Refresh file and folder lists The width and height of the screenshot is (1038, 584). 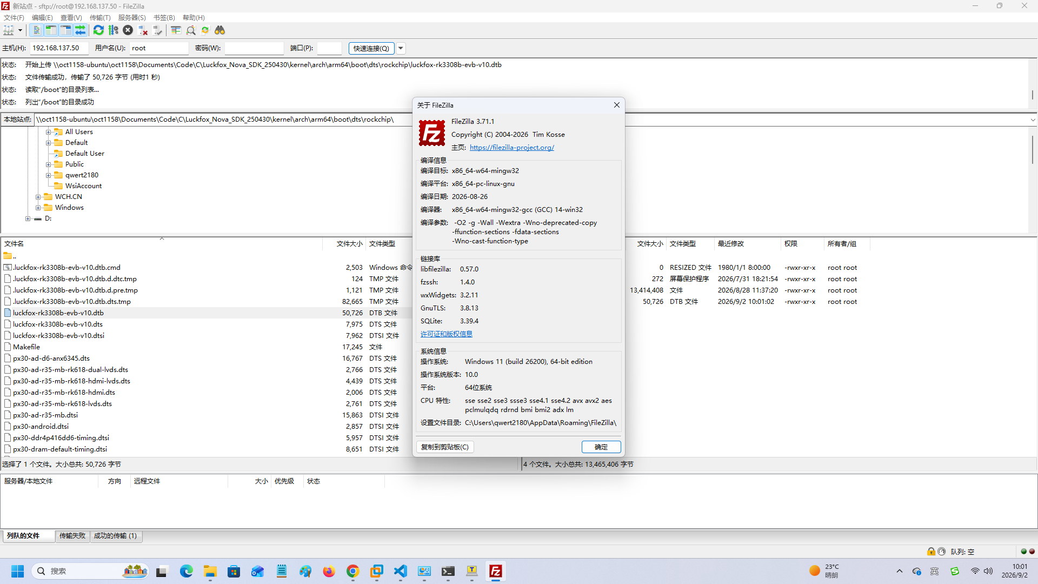(98, 30)
